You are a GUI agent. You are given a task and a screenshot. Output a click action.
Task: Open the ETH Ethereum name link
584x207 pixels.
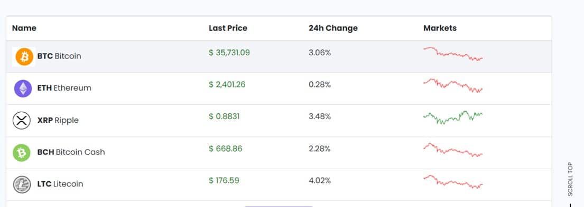point(64,88)
